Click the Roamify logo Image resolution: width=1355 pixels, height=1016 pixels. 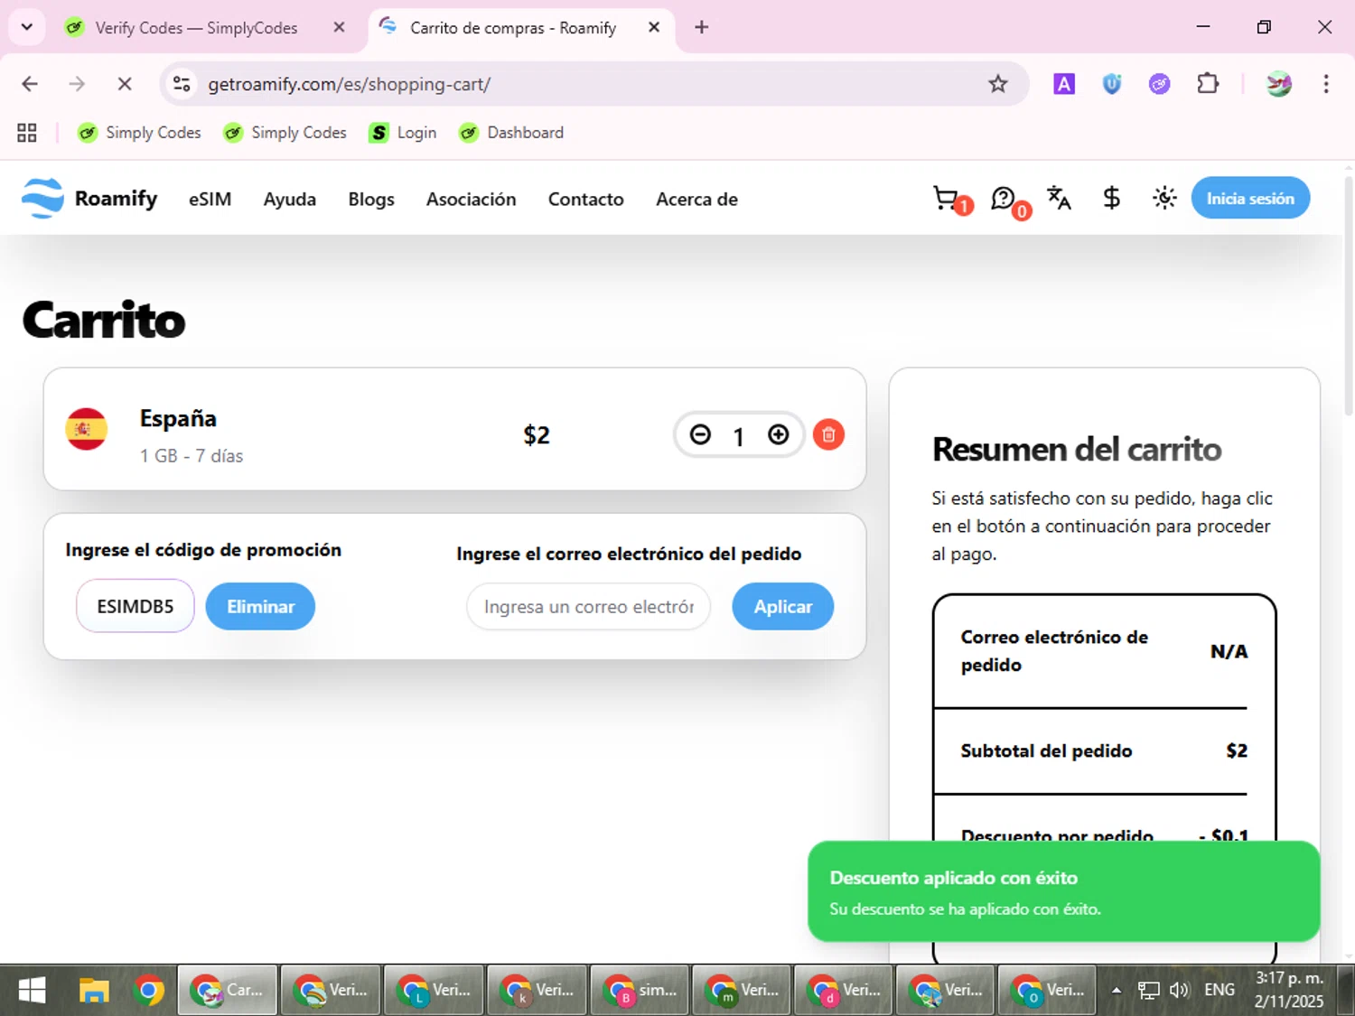click(89, 199)
